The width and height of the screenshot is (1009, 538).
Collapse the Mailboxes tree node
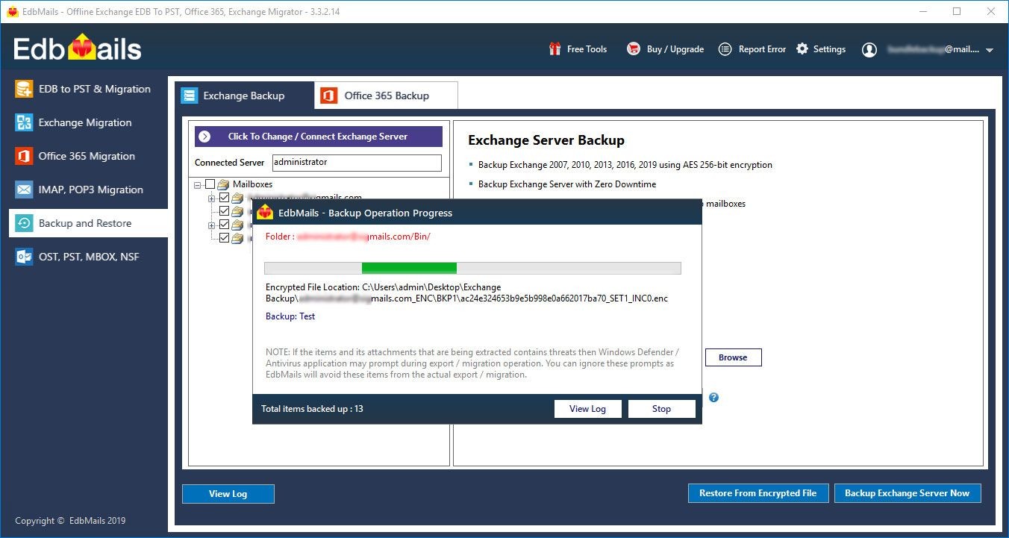[197, 184]
